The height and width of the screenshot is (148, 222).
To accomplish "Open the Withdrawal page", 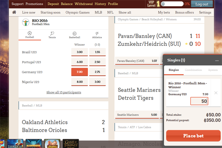I will 84,4.
